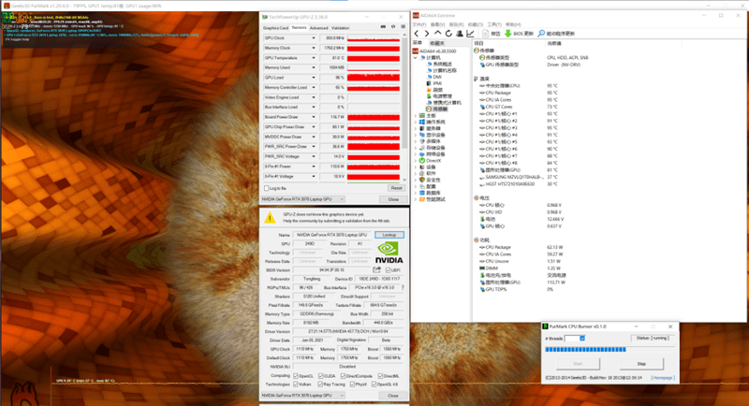
Task: Click Close in the GPU-Z graphics card window
Action: click(x=393, y=396)
